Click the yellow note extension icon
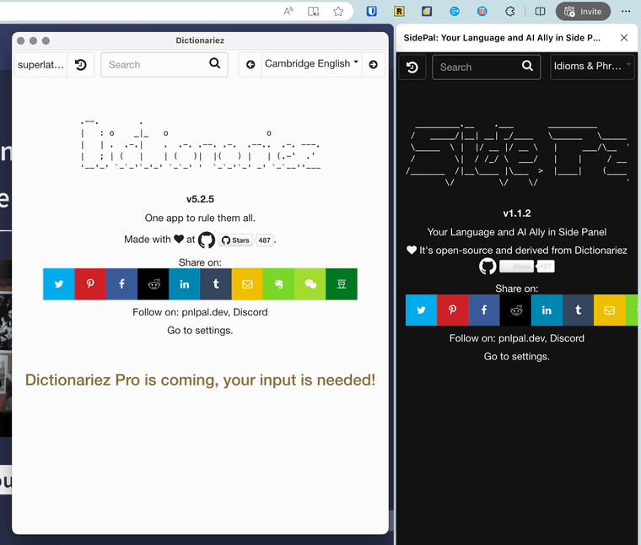 point(427,12)
